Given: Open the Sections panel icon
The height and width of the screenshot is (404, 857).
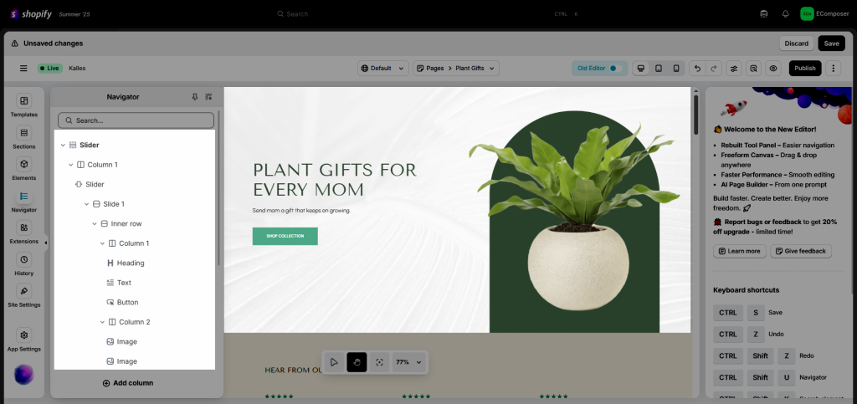Looking at the screenshot, I should pyautogui.click(x=24, y=133).
